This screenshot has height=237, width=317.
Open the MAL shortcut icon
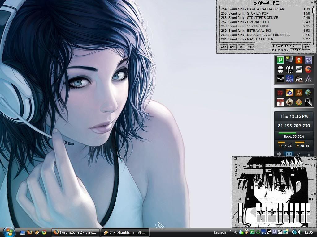click(289, 79)
